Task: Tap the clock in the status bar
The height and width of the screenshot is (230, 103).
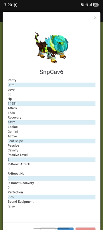Action: point(8,5)
